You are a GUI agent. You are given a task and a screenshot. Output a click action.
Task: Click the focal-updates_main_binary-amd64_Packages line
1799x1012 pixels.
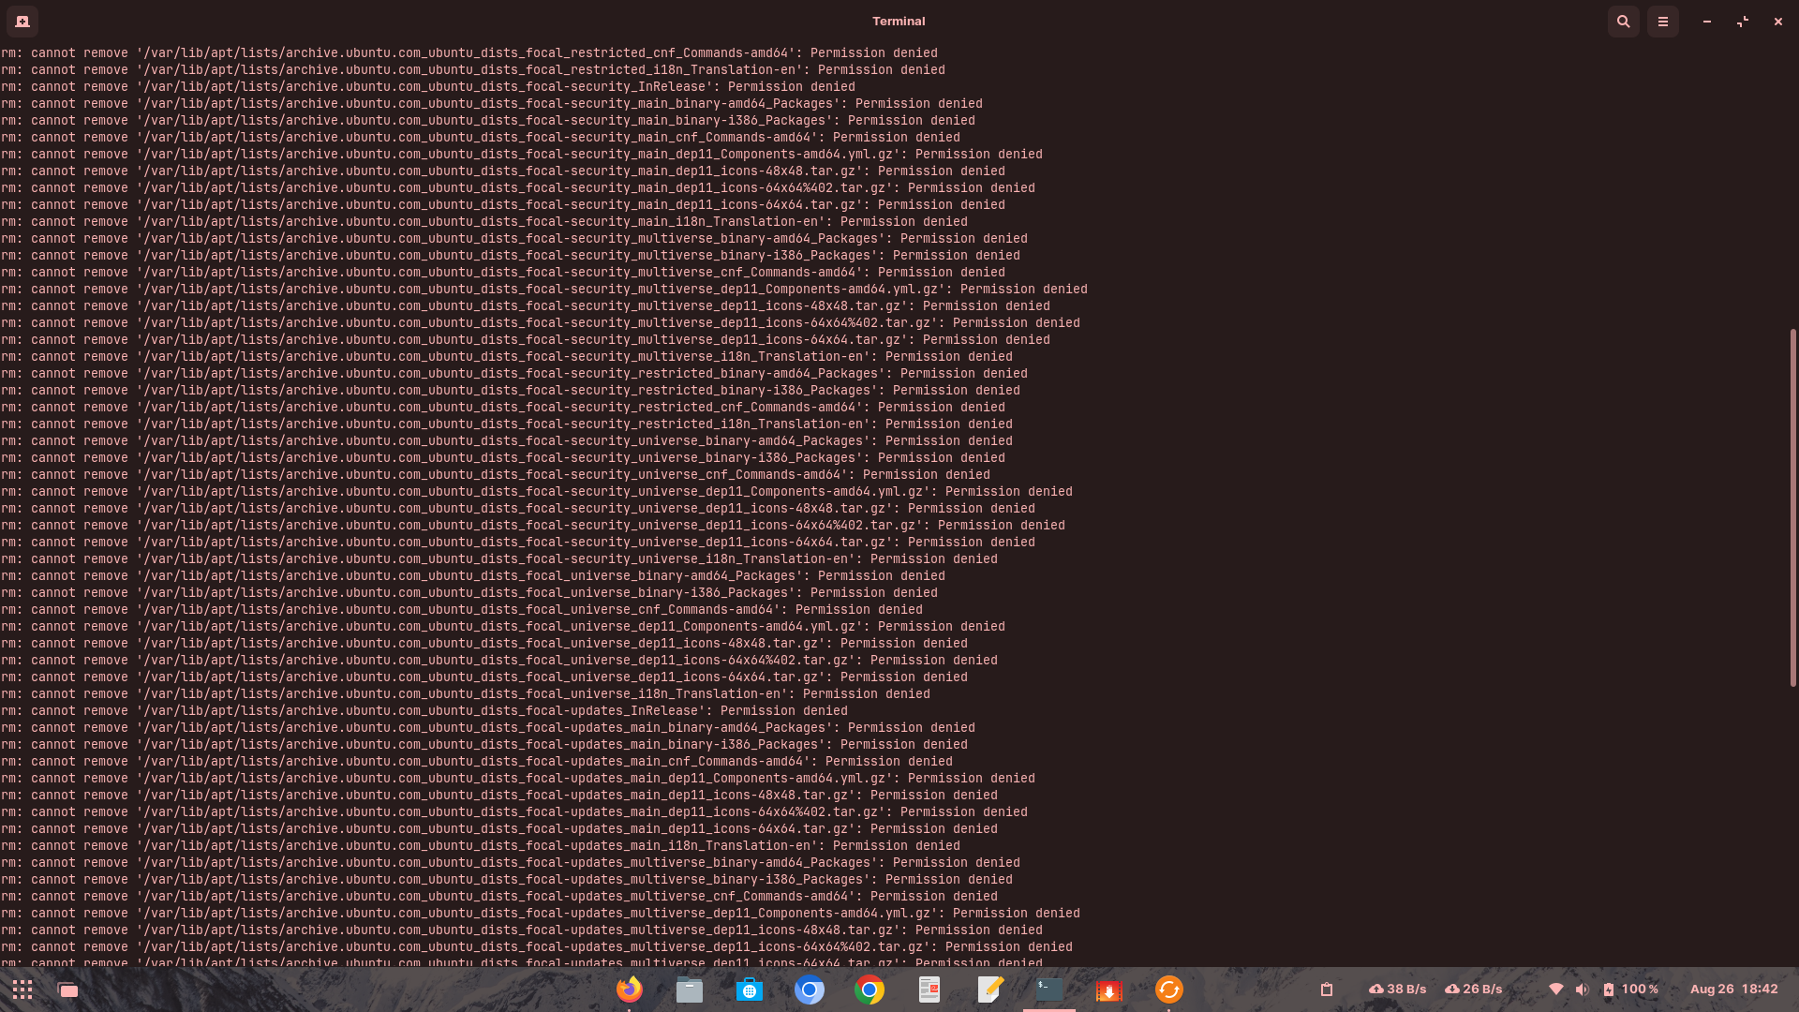tap(488, 728)
